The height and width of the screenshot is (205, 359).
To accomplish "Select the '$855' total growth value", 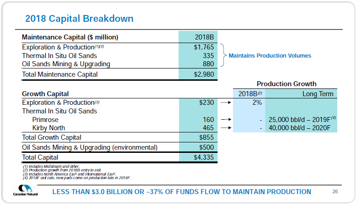I will tap(207, 137).
